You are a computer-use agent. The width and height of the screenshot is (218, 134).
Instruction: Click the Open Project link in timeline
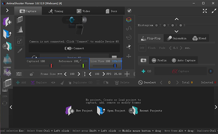click(x=111, y=111)
